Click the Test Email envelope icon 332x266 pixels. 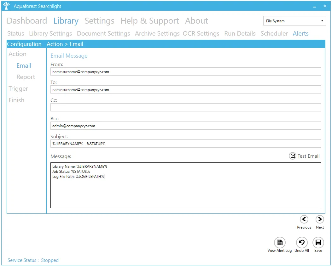point(293,156)
